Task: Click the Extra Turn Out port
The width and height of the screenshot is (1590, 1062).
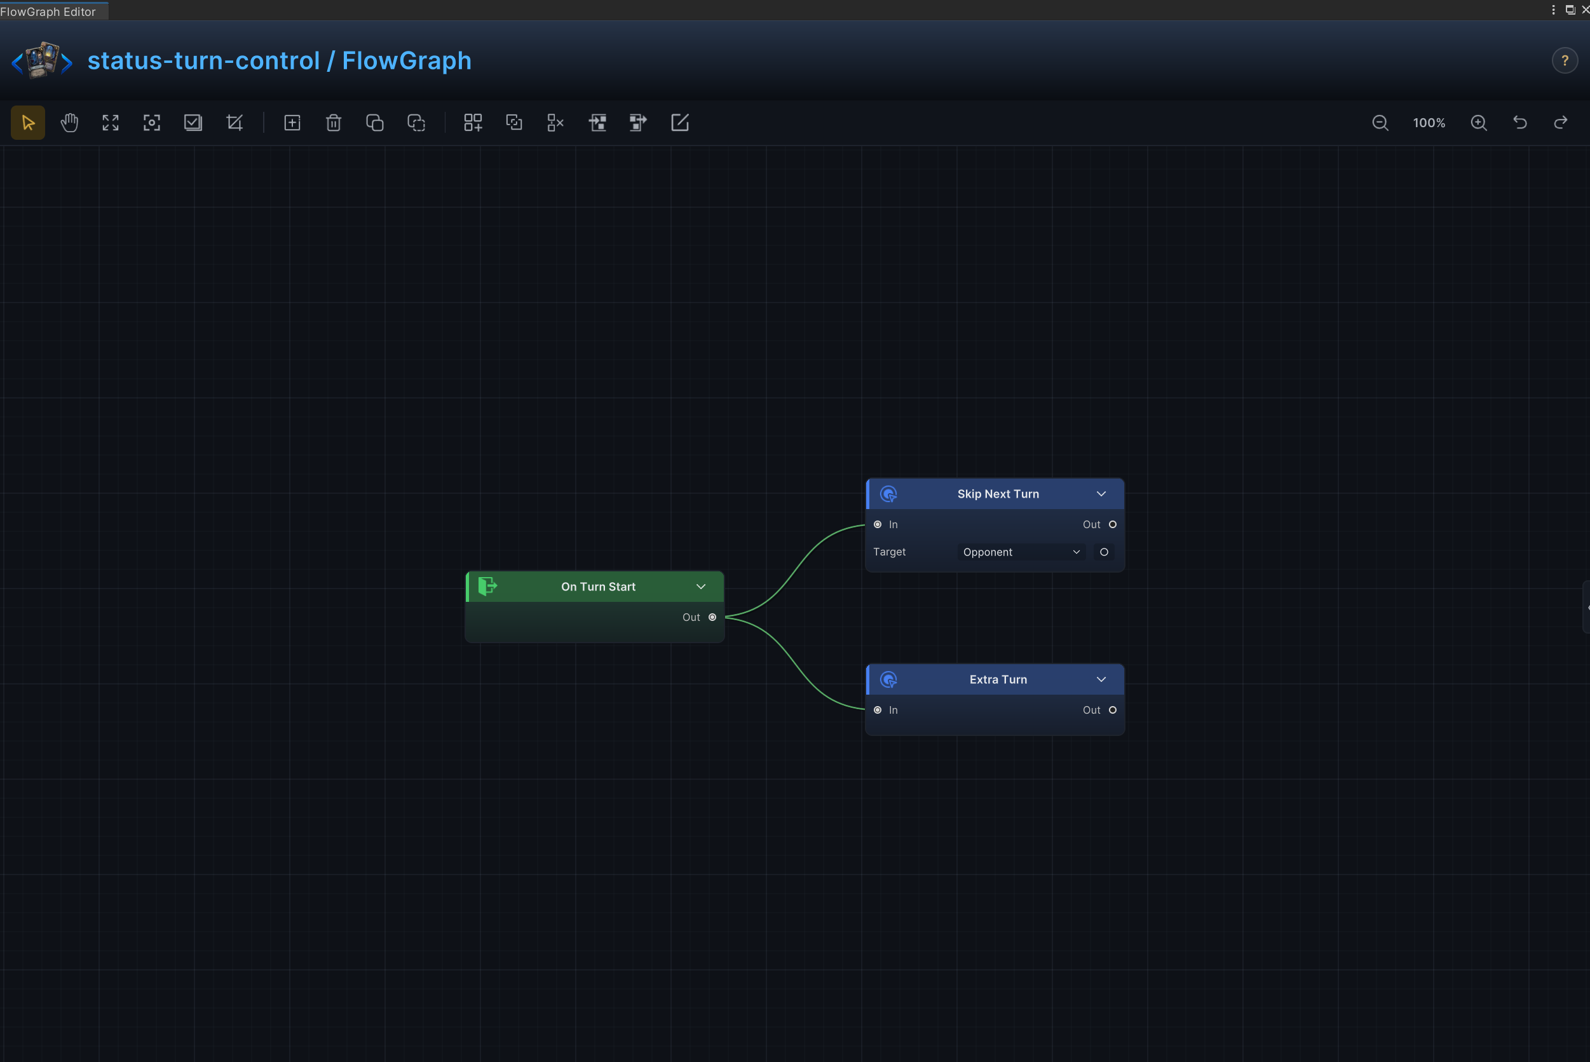Action: point(1113,710)
